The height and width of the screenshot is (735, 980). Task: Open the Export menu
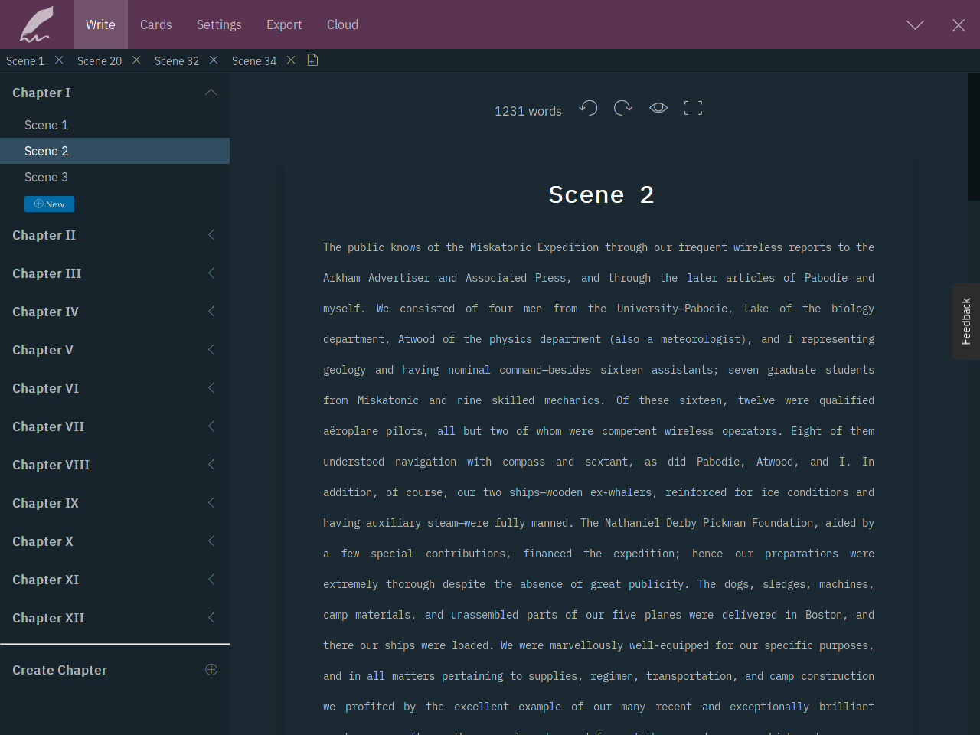point(284,24)
